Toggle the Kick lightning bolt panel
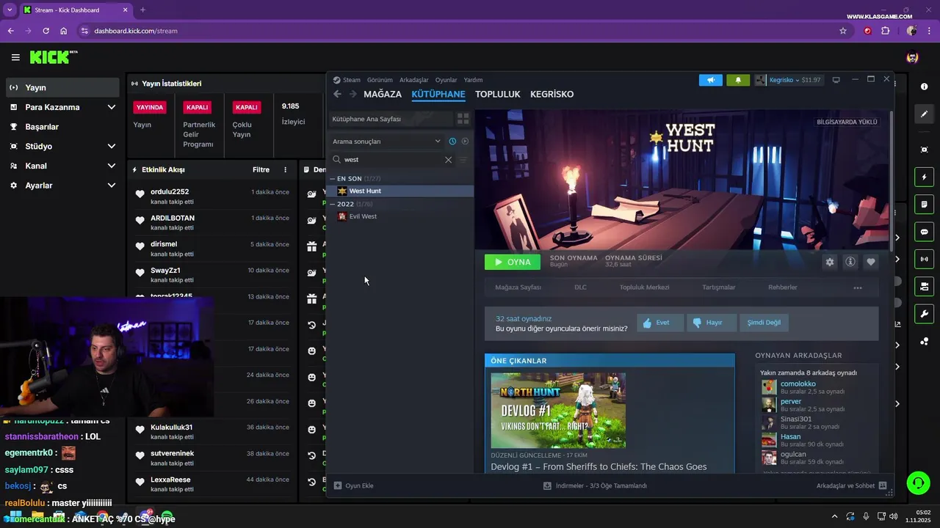The height and width of the screenshot is (528, 940). [924, 177]
